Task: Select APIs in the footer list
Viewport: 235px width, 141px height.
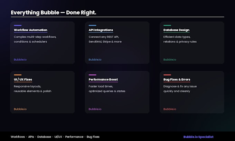Action: 31,137
